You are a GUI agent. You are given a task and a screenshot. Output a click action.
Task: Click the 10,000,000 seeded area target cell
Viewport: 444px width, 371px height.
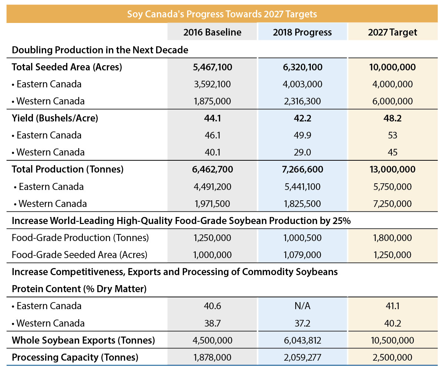pyautogui.click(x=392, y=67)
